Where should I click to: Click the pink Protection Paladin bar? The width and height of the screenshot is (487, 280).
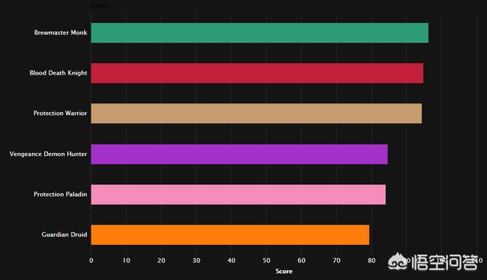pyautogui.click(x=238, y=194)
